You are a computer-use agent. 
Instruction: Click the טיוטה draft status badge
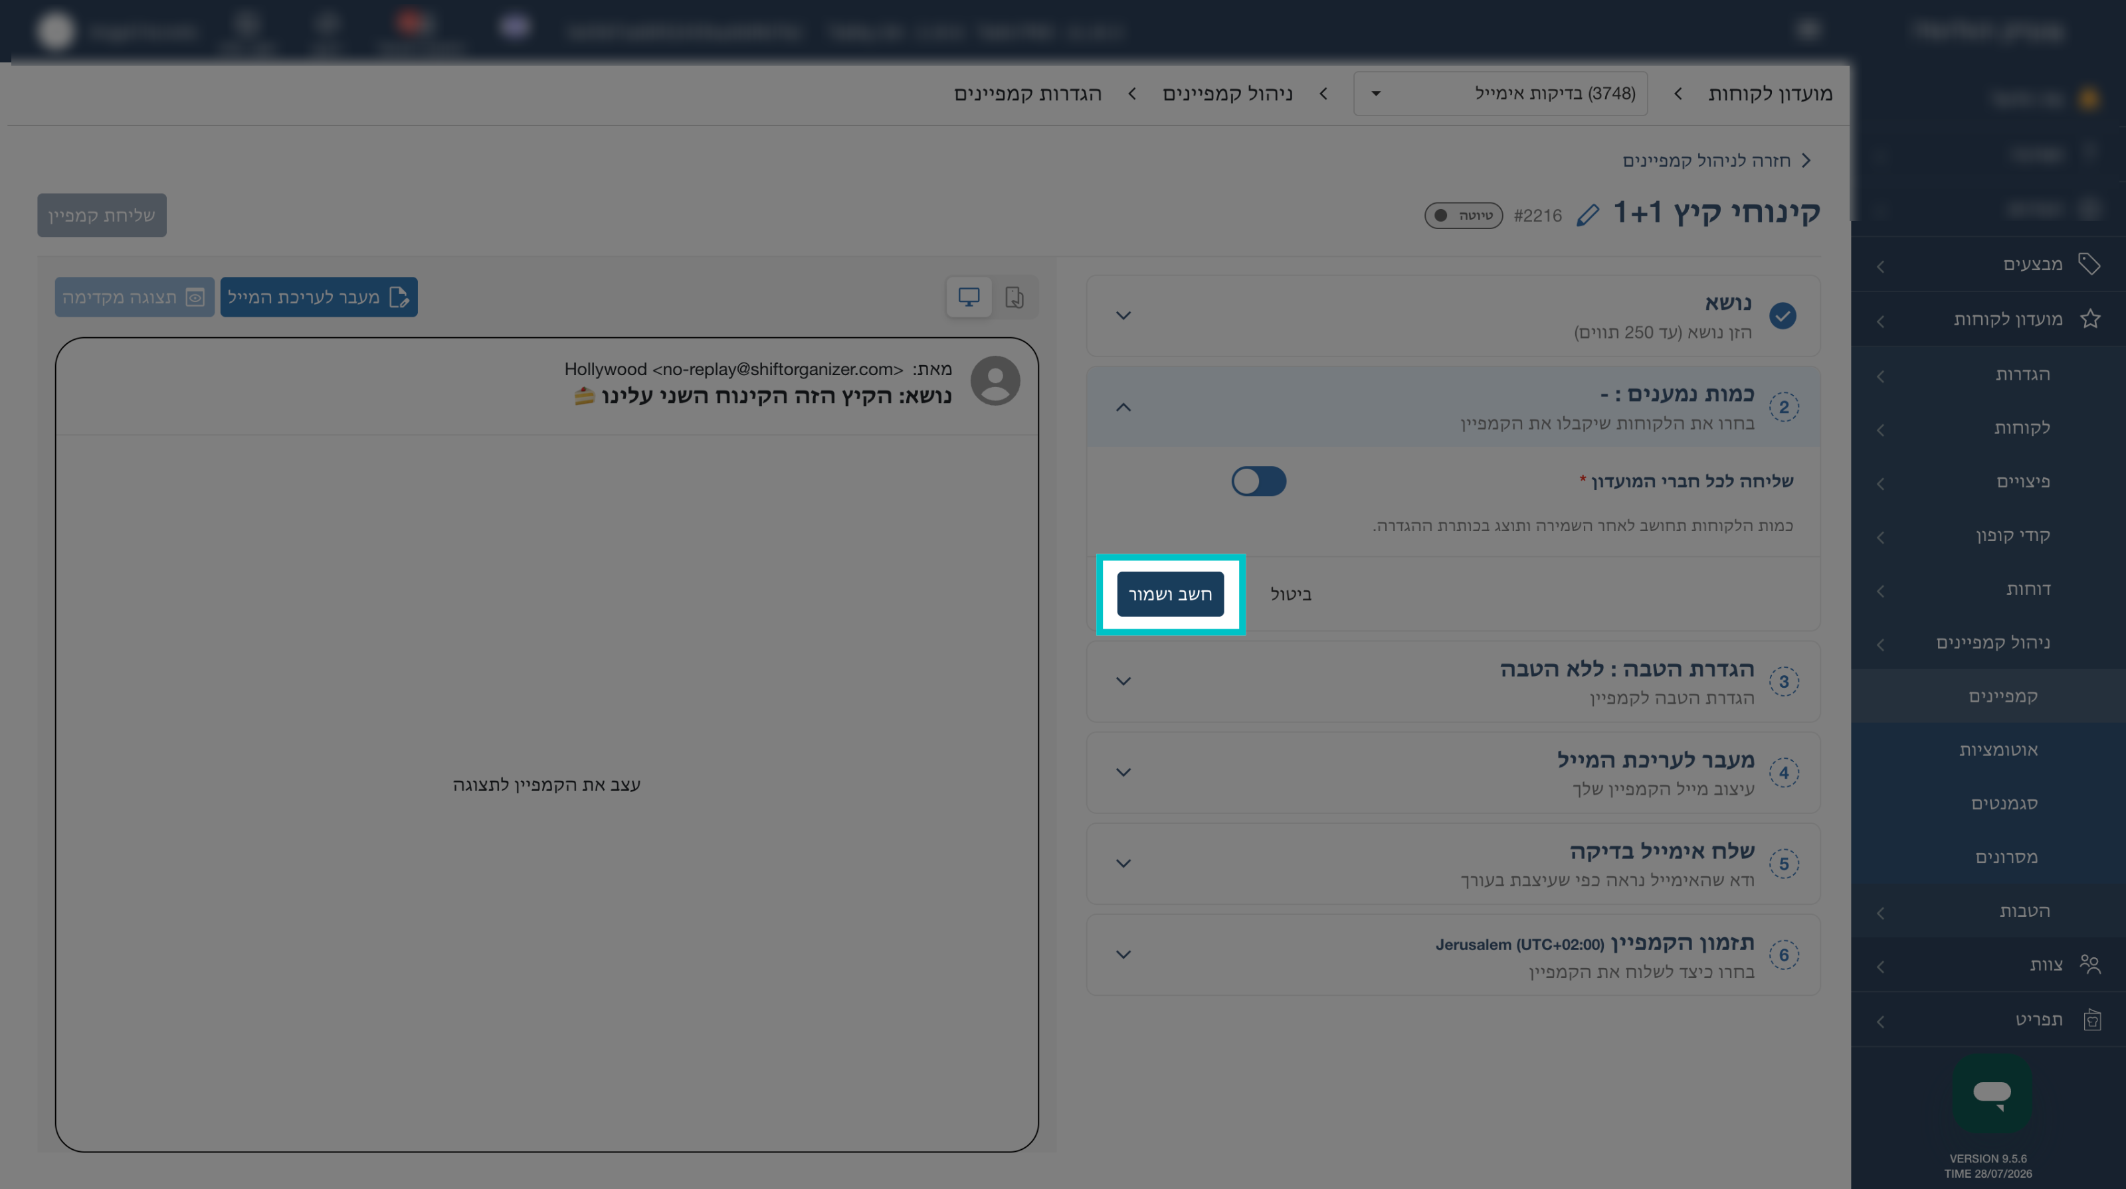tap(1463, 215)
